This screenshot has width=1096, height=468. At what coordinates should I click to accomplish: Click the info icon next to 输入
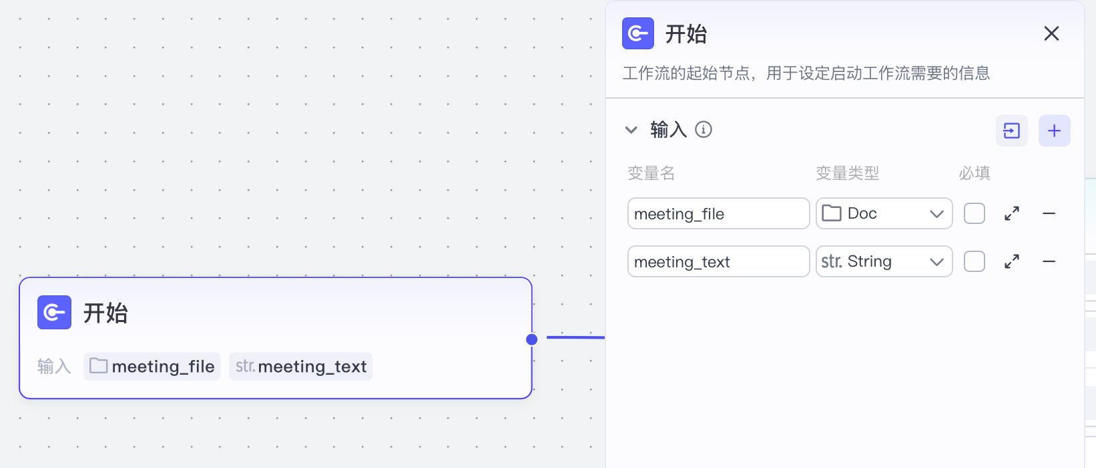[704, 129]
